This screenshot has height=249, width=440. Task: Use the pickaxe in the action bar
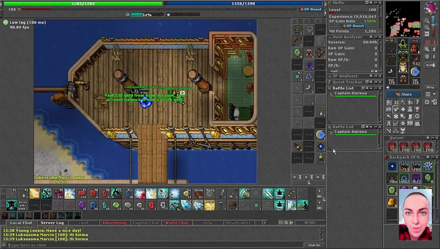click(x=221, y=205)
